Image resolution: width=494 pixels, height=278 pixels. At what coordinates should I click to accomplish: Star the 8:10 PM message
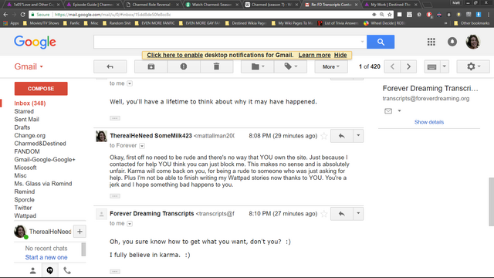pyautogui.click(x=324, y=214)
